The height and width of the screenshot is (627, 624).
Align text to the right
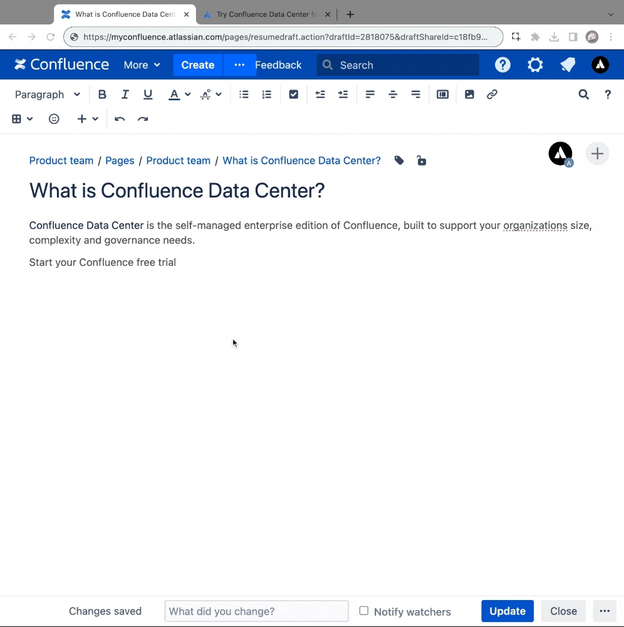pos(415,95)
